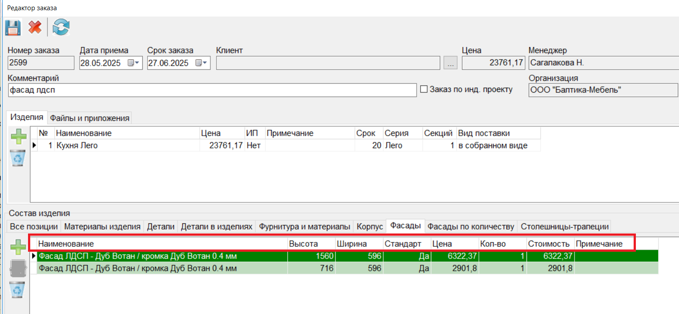
Task: Open the Корпус tab
Action: (370, 226)
